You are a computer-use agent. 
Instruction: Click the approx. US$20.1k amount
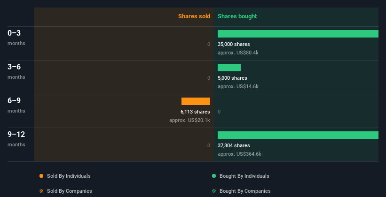[x=189, y=121]
